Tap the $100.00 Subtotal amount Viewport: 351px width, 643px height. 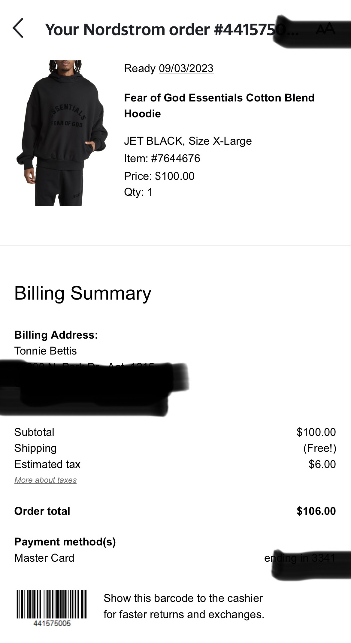click(x=316, y=432)
